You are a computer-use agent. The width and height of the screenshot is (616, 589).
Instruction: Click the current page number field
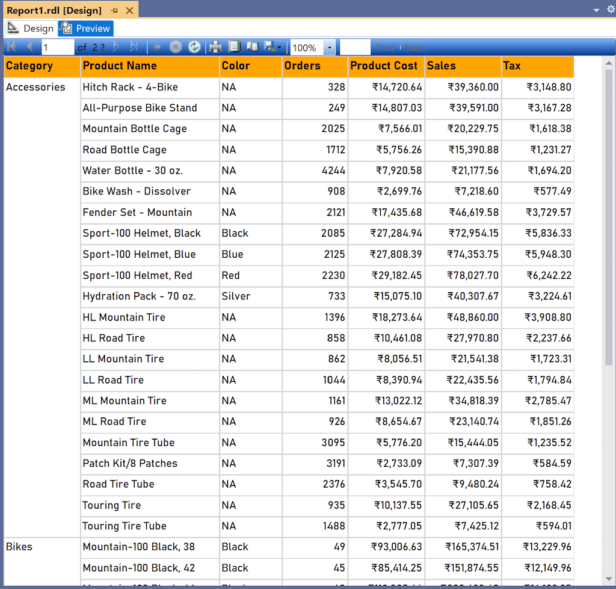[x=57, y=48]
